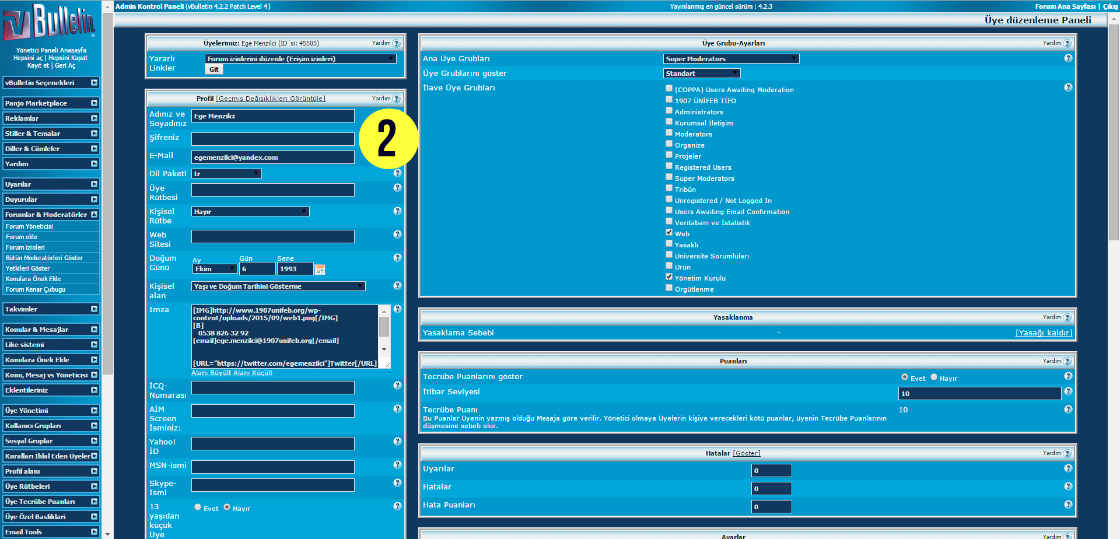Open the birth month Ay dropdown
Screen dimensions: 1120x539
tap(215, 269)
